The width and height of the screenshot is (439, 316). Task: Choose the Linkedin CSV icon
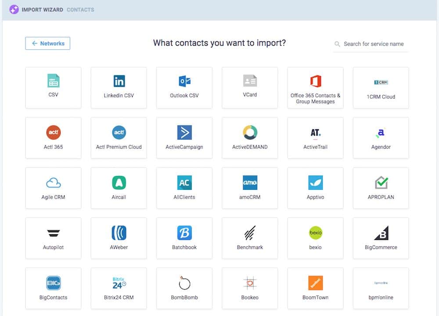119,81
